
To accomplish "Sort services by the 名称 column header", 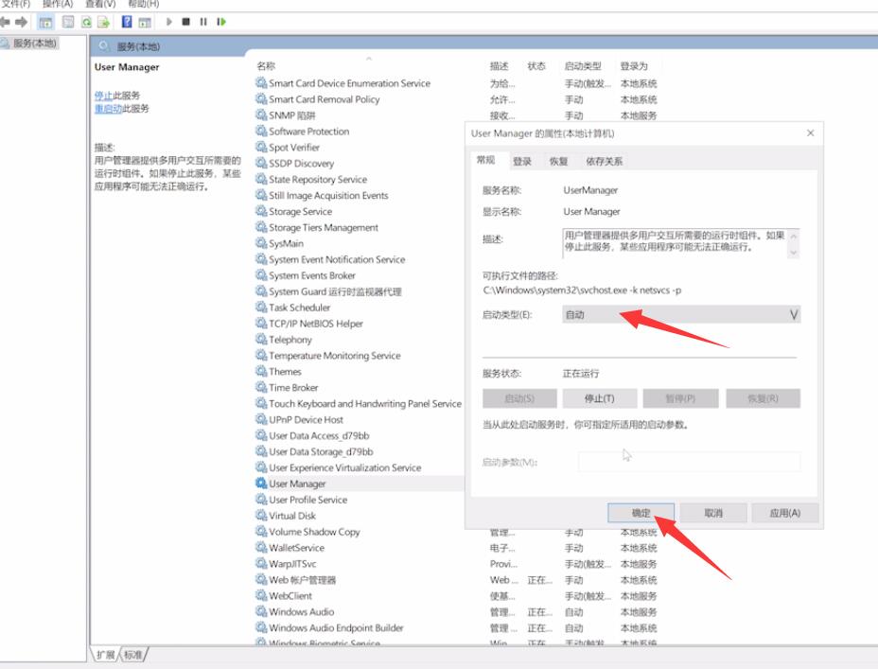I will [x=266, y=66].
